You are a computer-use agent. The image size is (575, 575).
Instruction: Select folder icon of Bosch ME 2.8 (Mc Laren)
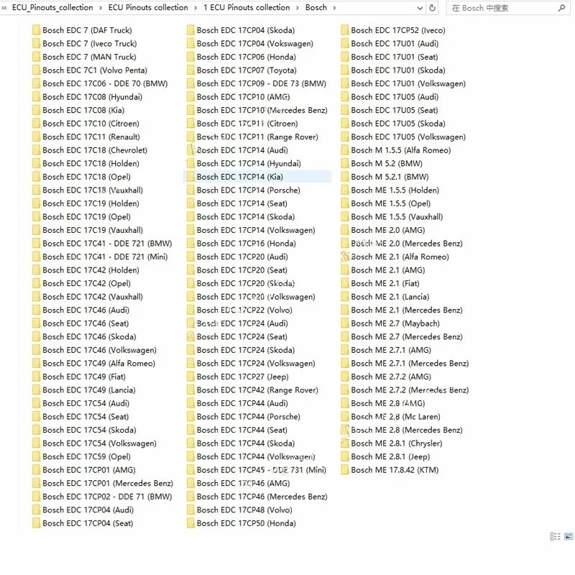click(345, 417)
